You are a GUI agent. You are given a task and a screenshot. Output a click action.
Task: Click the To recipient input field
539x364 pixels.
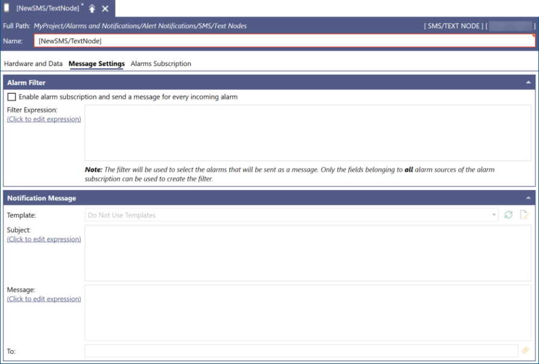[x=301, y=351]
